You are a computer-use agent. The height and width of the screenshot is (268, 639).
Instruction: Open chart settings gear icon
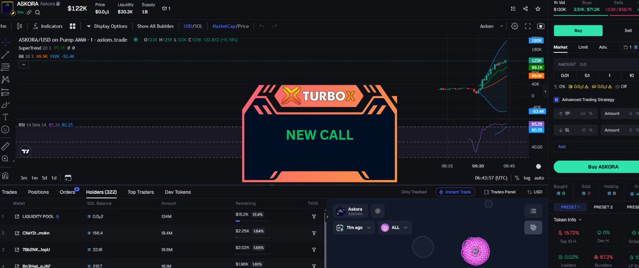pos(514,26)
